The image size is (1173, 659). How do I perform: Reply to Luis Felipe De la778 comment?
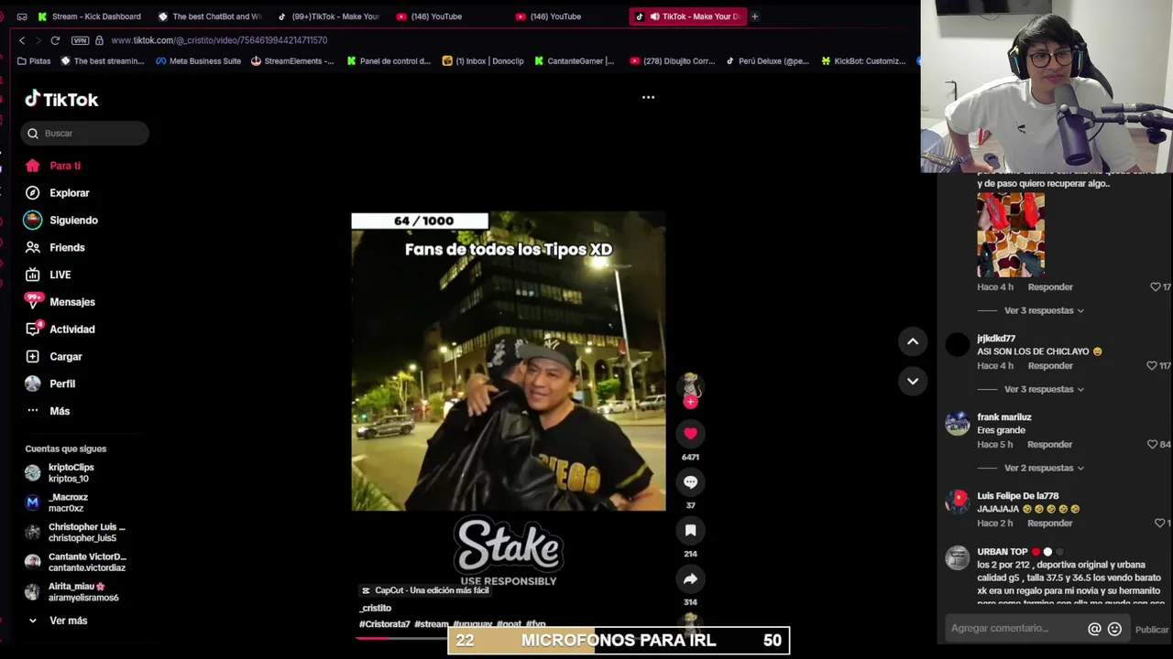coord(1050,524)
